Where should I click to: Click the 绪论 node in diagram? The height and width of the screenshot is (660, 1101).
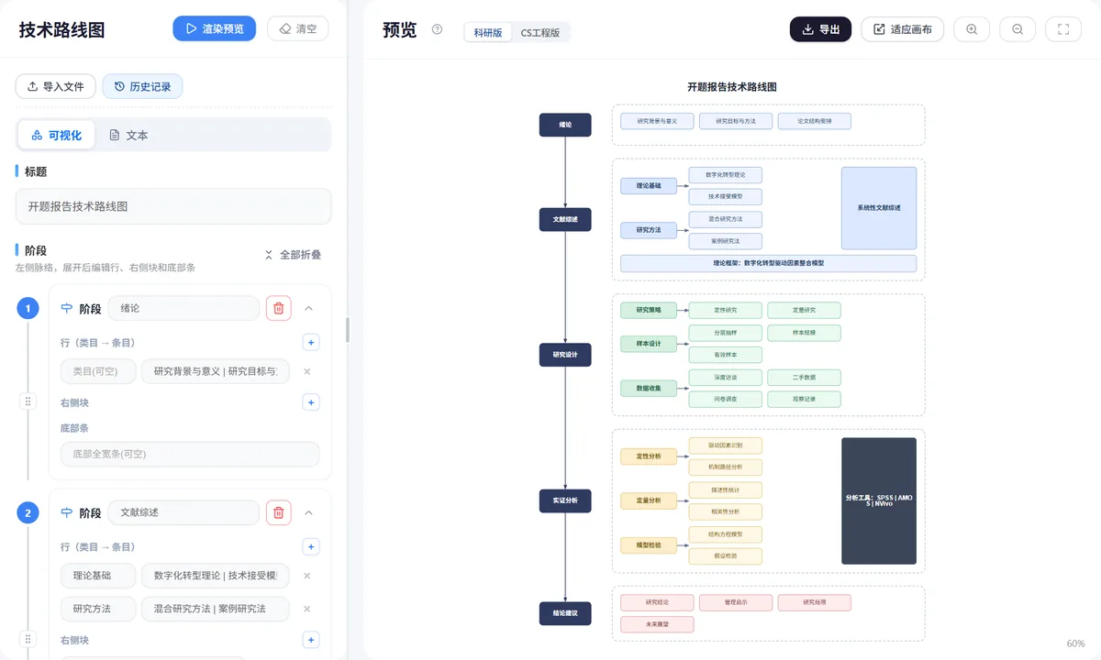point(565,124)
